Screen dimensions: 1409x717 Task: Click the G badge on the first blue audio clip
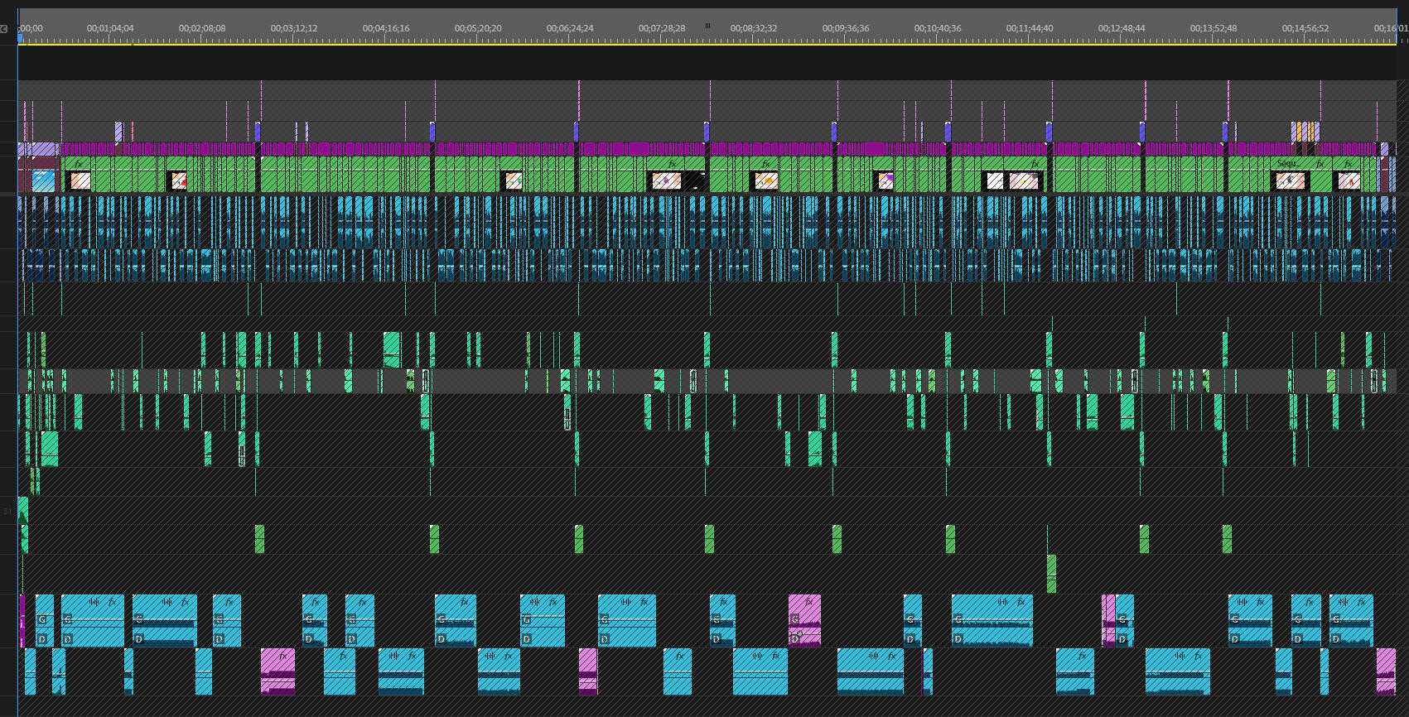42,619
